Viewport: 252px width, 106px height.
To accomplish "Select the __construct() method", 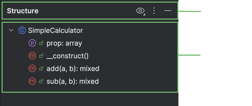I will click(67, 56).
